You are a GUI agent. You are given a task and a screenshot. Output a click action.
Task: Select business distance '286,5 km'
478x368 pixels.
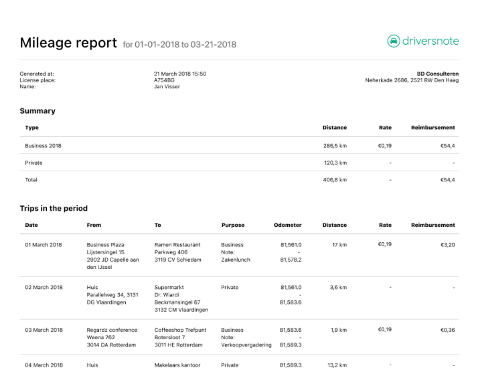[x=335, y=146]
